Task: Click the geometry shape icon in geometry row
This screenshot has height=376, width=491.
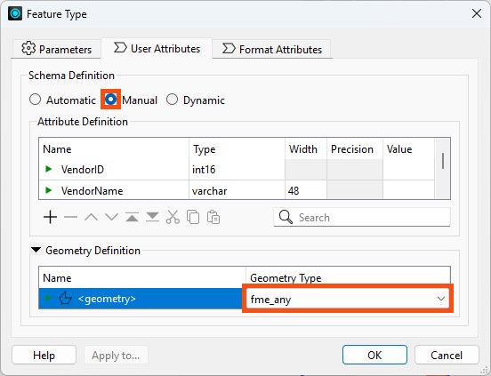Action: [x=65, y=299]
